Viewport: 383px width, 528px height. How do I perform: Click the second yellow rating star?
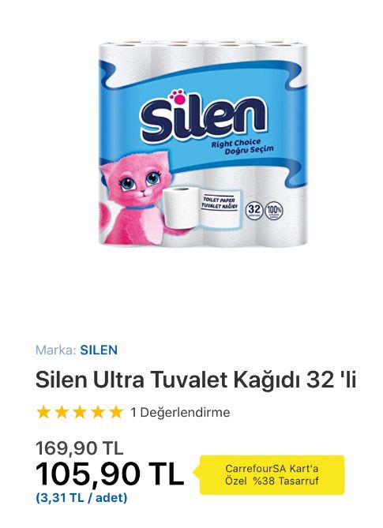click(62, 412)
